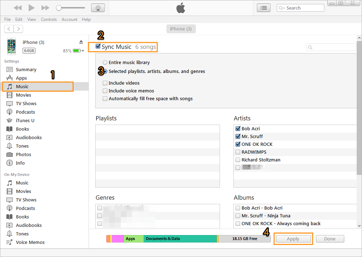Click the 18.15 GB Free storage segment
This screenshot has height=257, width=362.
[245, 239]
